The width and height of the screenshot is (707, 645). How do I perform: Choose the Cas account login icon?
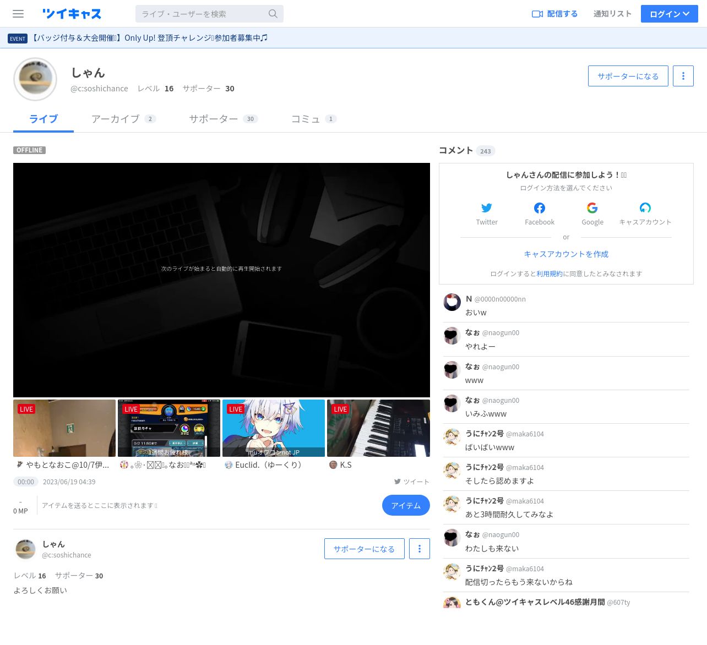pyautogui.click(x=645, y=208)
